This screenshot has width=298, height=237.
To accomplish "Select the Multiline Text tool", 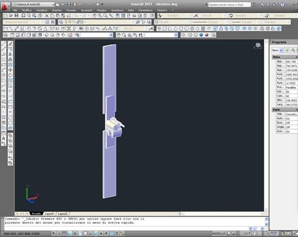I will point(3,139).
